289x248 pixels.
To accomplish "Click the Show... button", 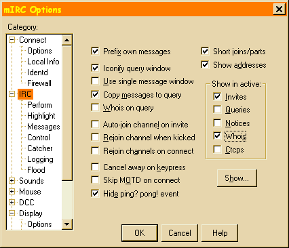I will click(237, 178).
